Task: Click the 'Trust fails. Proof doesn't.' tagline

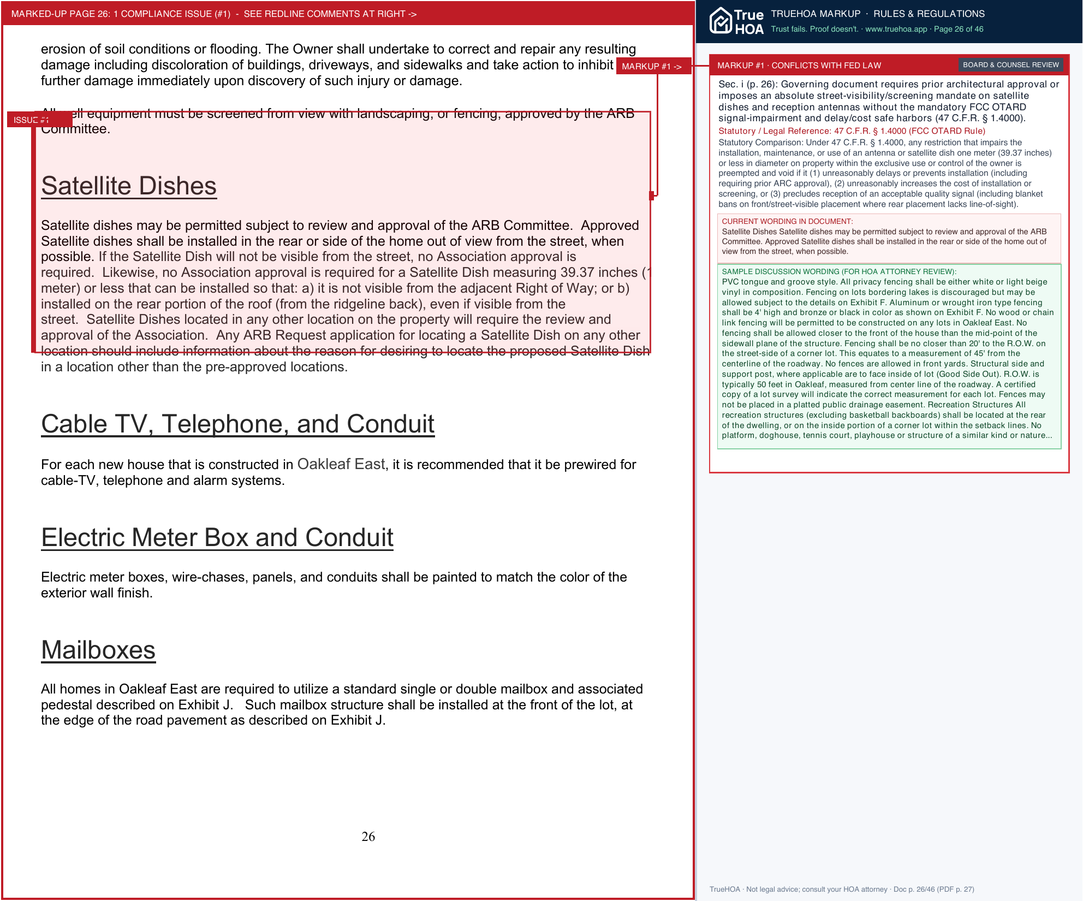Action: coord(814,29)
